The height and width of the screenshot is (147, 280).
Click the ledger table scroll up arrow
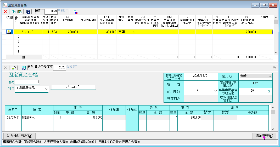coord(273,108)
